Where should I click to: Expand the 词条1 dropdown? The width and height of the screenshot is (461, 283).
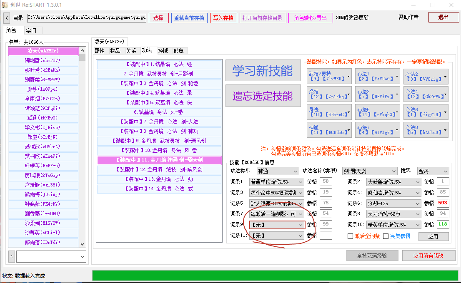[x=276, y=182]
